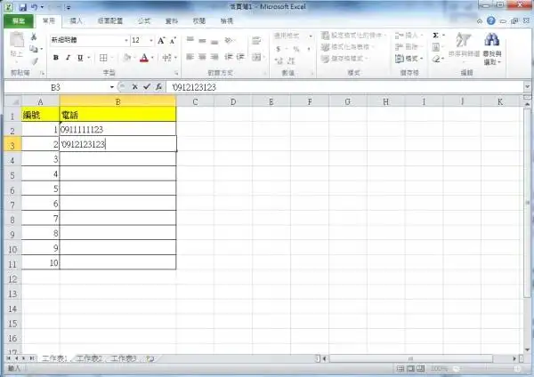Select cell B2 containing 0911111123
This screenshot has height=377, width=534.
tap(117, 130)
